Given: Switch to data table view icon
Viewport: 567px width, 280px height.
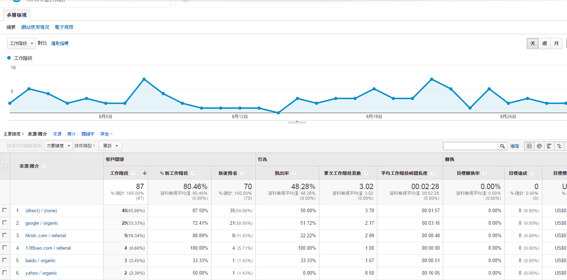Looking at the screenshot, I should tap(529, 146).
